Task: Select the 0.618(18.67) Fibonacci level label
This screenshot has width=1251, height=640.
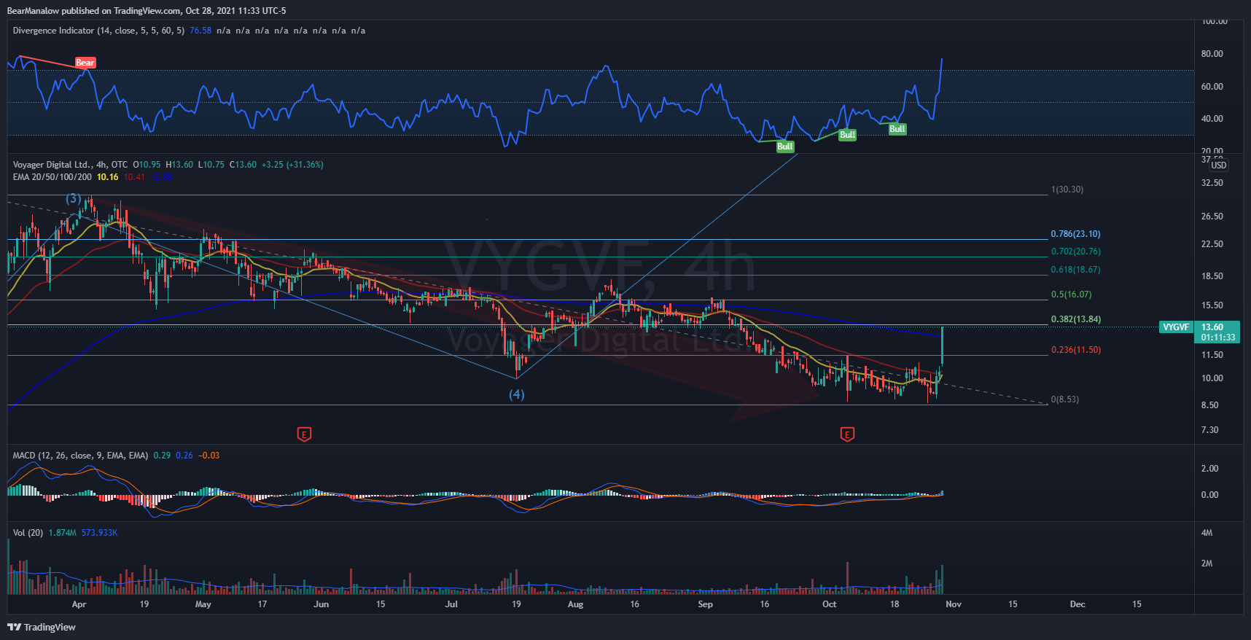Action: [x=1075, y=270]
